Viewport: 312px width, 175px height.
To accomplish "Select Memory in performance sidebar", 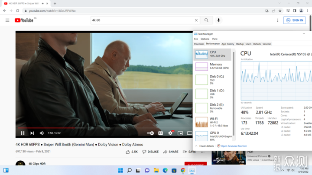I will click(x=212, y=66).
